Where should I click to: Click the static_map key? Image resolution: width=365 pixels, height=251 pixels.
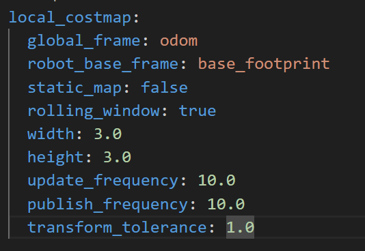(x=75, y=88)
